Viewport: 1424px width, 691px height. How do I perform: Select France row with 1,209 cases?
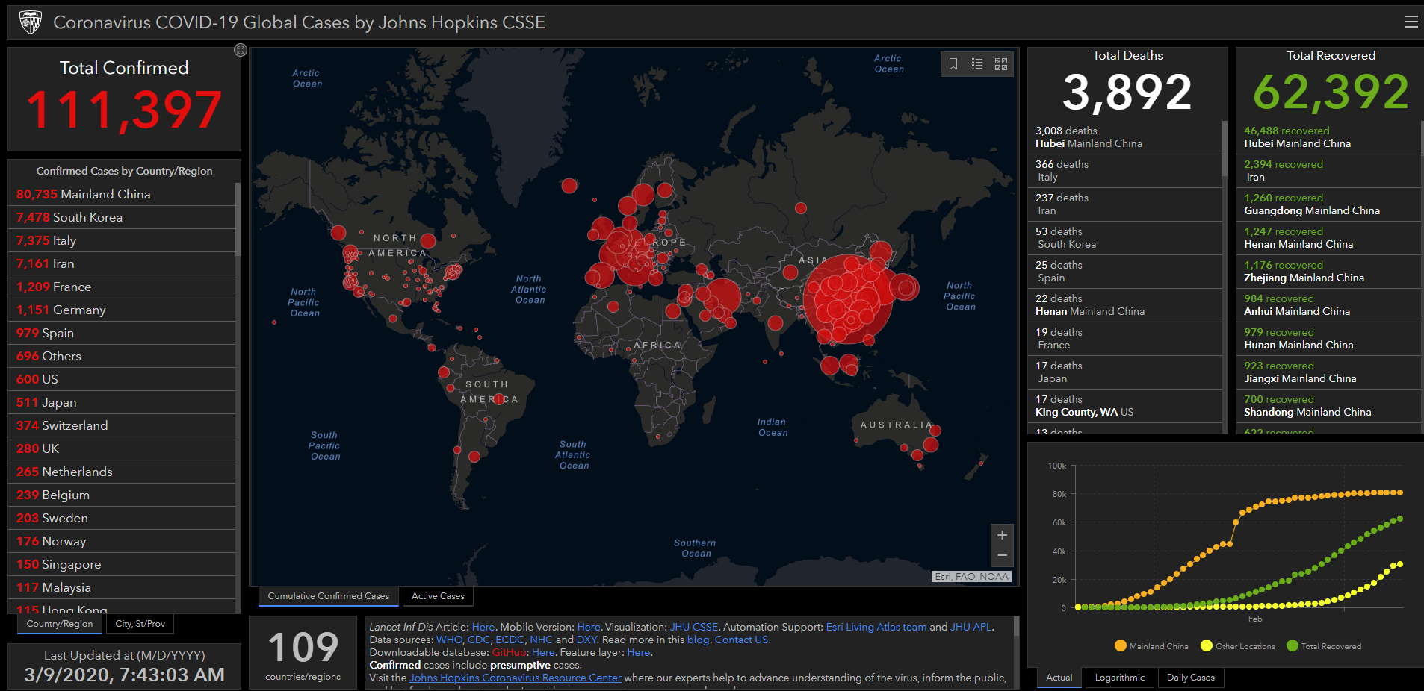pyautogui.click(x=122, y=287)
